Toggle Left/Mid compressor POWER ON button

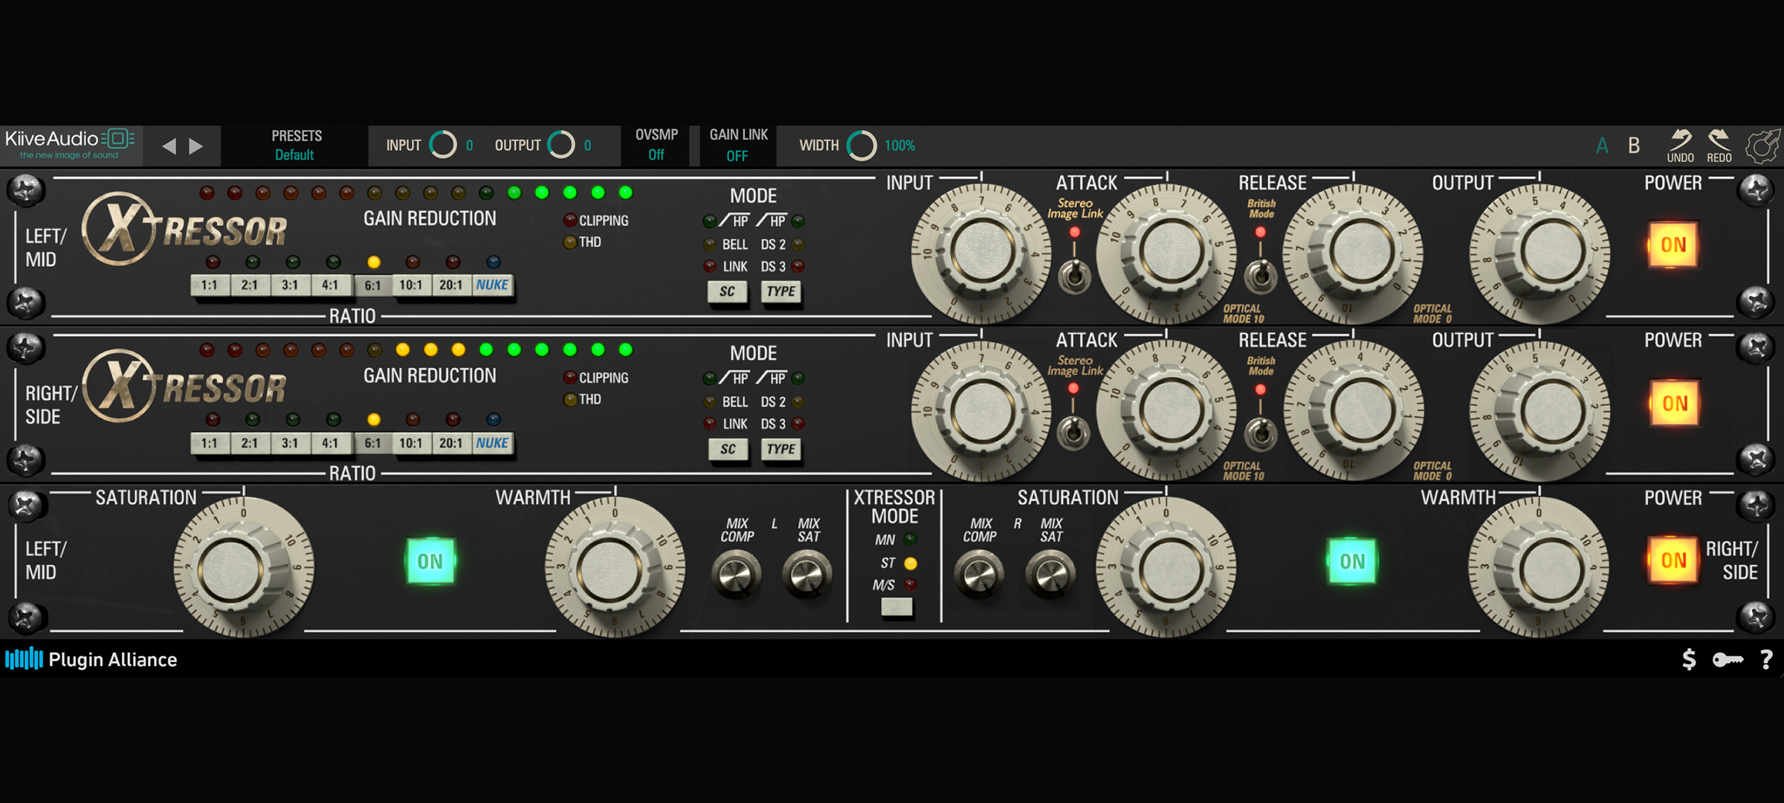point(1673,245)
